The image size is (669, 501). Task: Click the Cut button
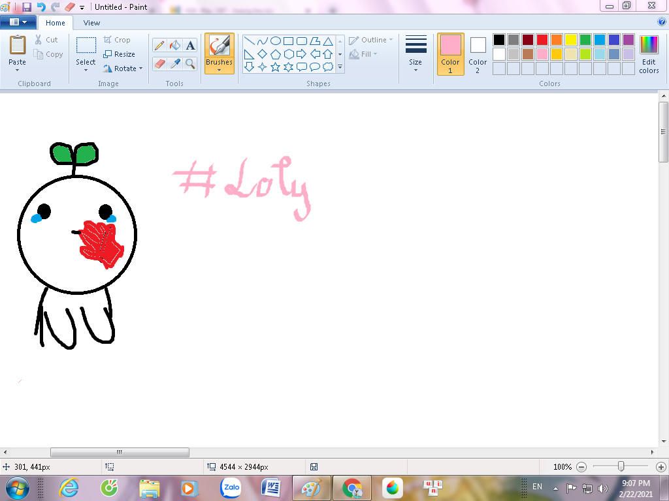click(46, 40)
